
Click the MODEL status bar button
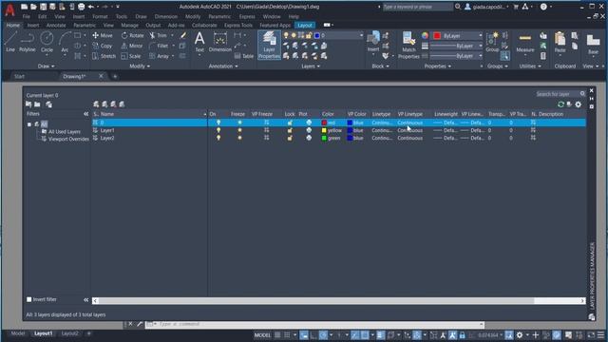pos(262,335)
